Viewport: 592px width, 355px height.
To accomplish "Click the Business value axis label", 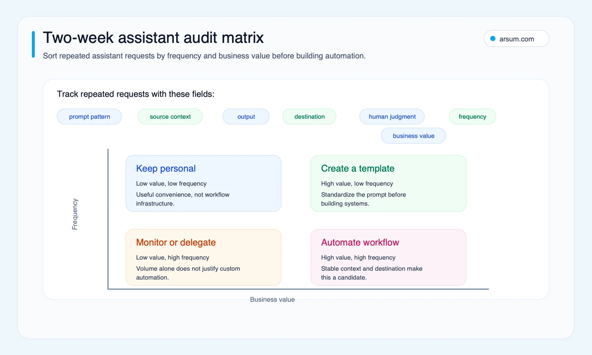I will 272,300.
